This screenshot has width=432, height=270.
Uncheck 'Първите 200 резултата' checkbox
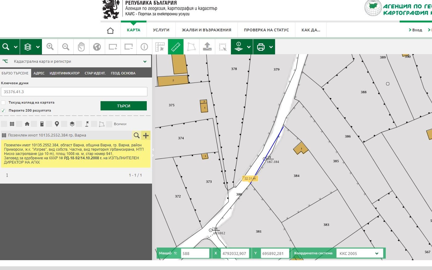[3, 111]
